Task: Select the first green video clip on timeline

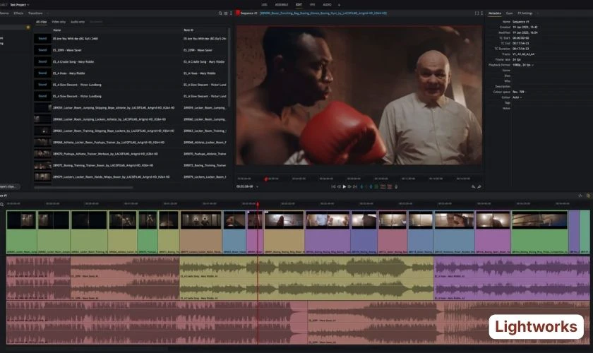Action: pyautogui.click(x=22, y=232)
